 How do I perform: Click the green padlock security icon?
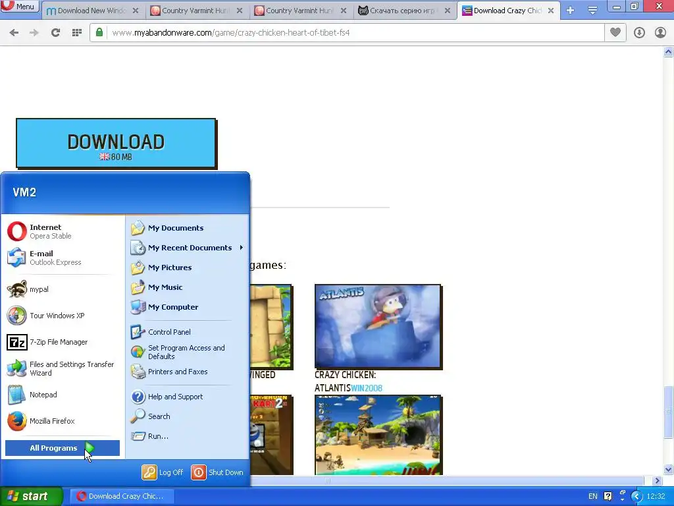[99, 32]
